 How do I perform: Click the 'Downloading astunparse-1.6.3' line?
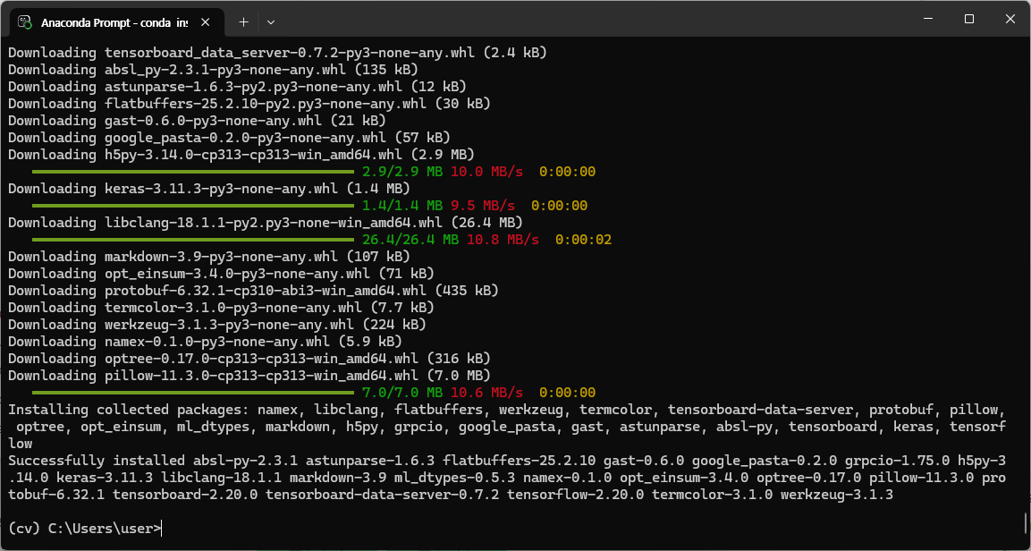[x=237, y=86]
